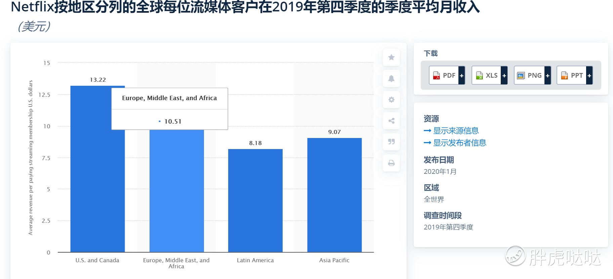
Task: Open chart settings gear icon
Action: click(391, 100)
